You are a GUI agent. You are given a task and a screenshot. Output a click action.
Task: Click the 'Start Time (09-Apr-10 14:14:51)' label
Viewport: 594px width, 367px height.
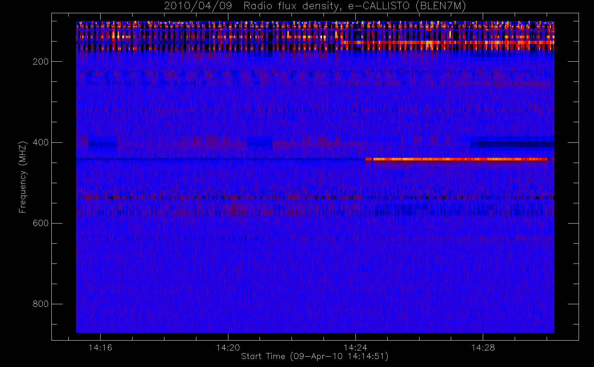click(315, 356)
